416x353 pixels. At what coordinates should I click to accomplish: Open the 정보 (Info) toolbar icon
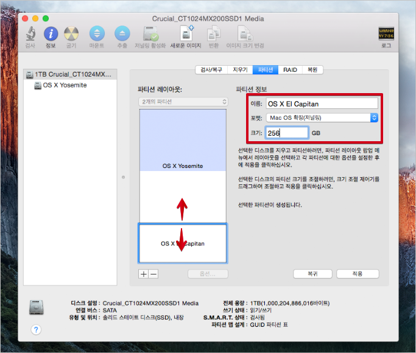point(51,33)
